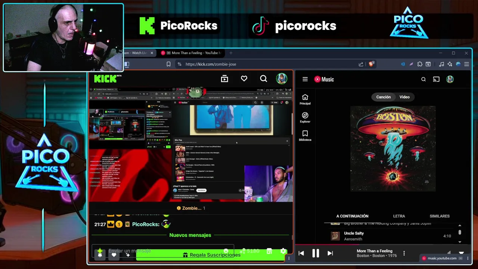Screen dimensions: 478x269
Task: Skip to the next track
Action: (x=330, y=253)
